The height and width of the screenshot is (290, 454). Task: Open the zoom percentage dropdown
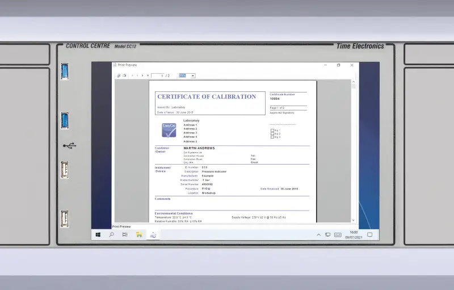coord(193,76)
